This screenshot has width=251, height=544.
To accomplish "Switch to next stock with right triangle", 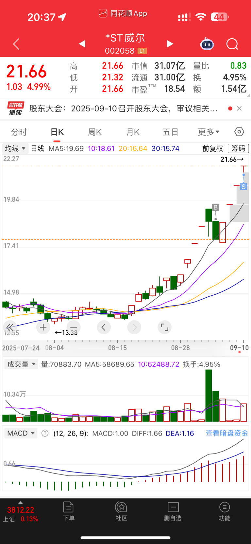I will 170,44.
